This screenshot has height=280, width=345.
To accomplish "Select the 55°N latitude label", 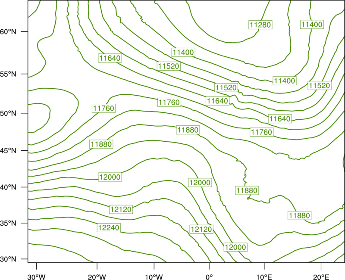I will 8,74.
